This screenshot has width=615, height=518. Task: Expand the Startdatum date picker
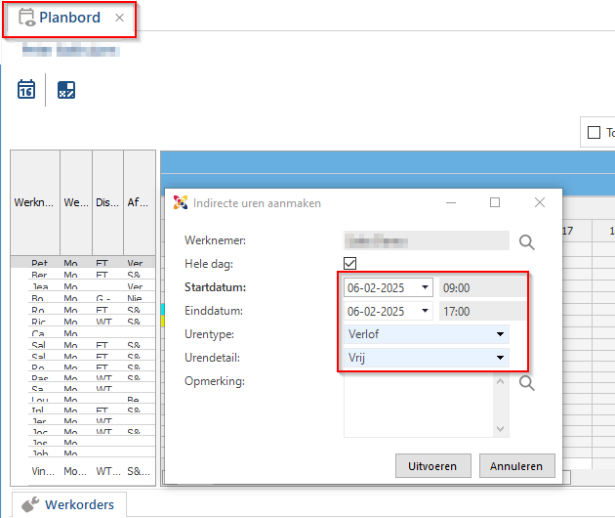[x=425, y=287]
